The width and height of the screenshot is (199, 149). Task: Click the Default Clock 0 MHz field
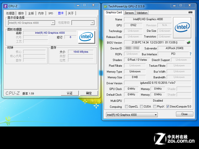click(131, 95)
